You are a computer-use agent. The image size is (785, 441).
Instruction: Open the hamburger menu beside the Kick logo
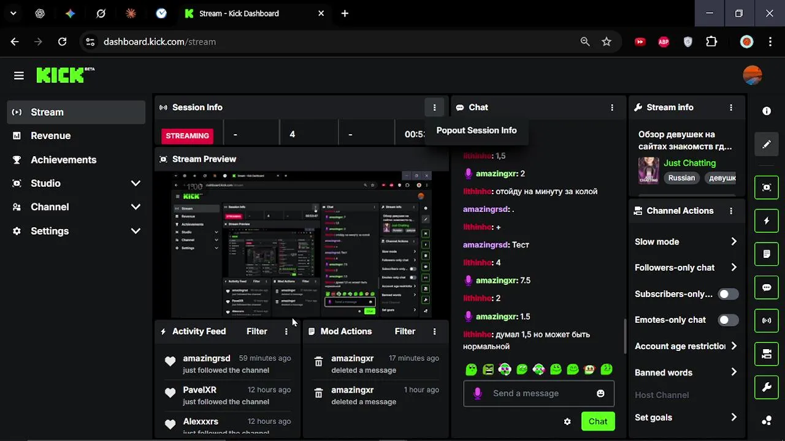coord(19,76)
